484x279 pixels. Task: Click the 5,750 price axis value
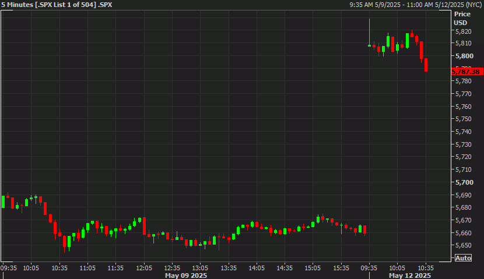[464, 119]
